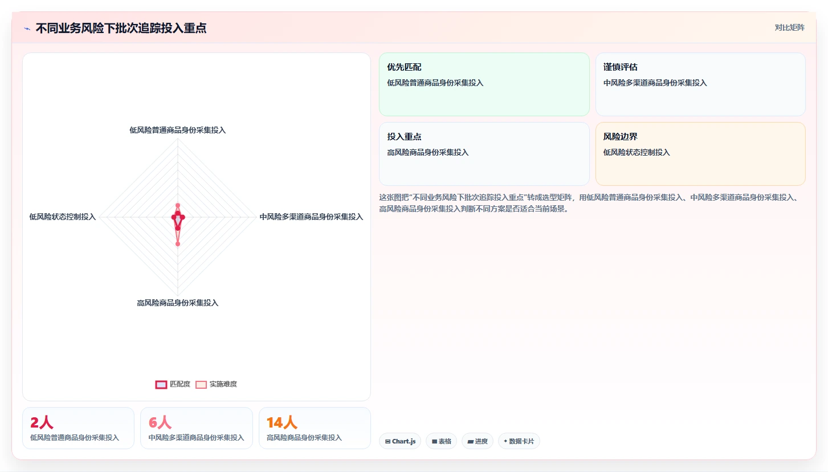Click the bottom 实施难度 radar data point

[x=178, y=243]
